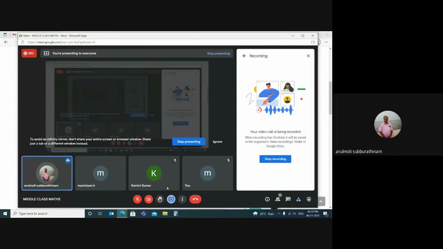Leave the call with red hangup button
This screenshot has height=249, width=443.
point(195,199)
